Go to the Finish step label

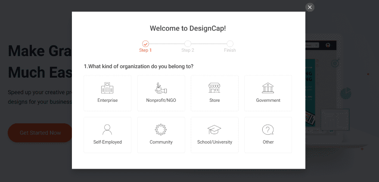click(x=230, y=50)
